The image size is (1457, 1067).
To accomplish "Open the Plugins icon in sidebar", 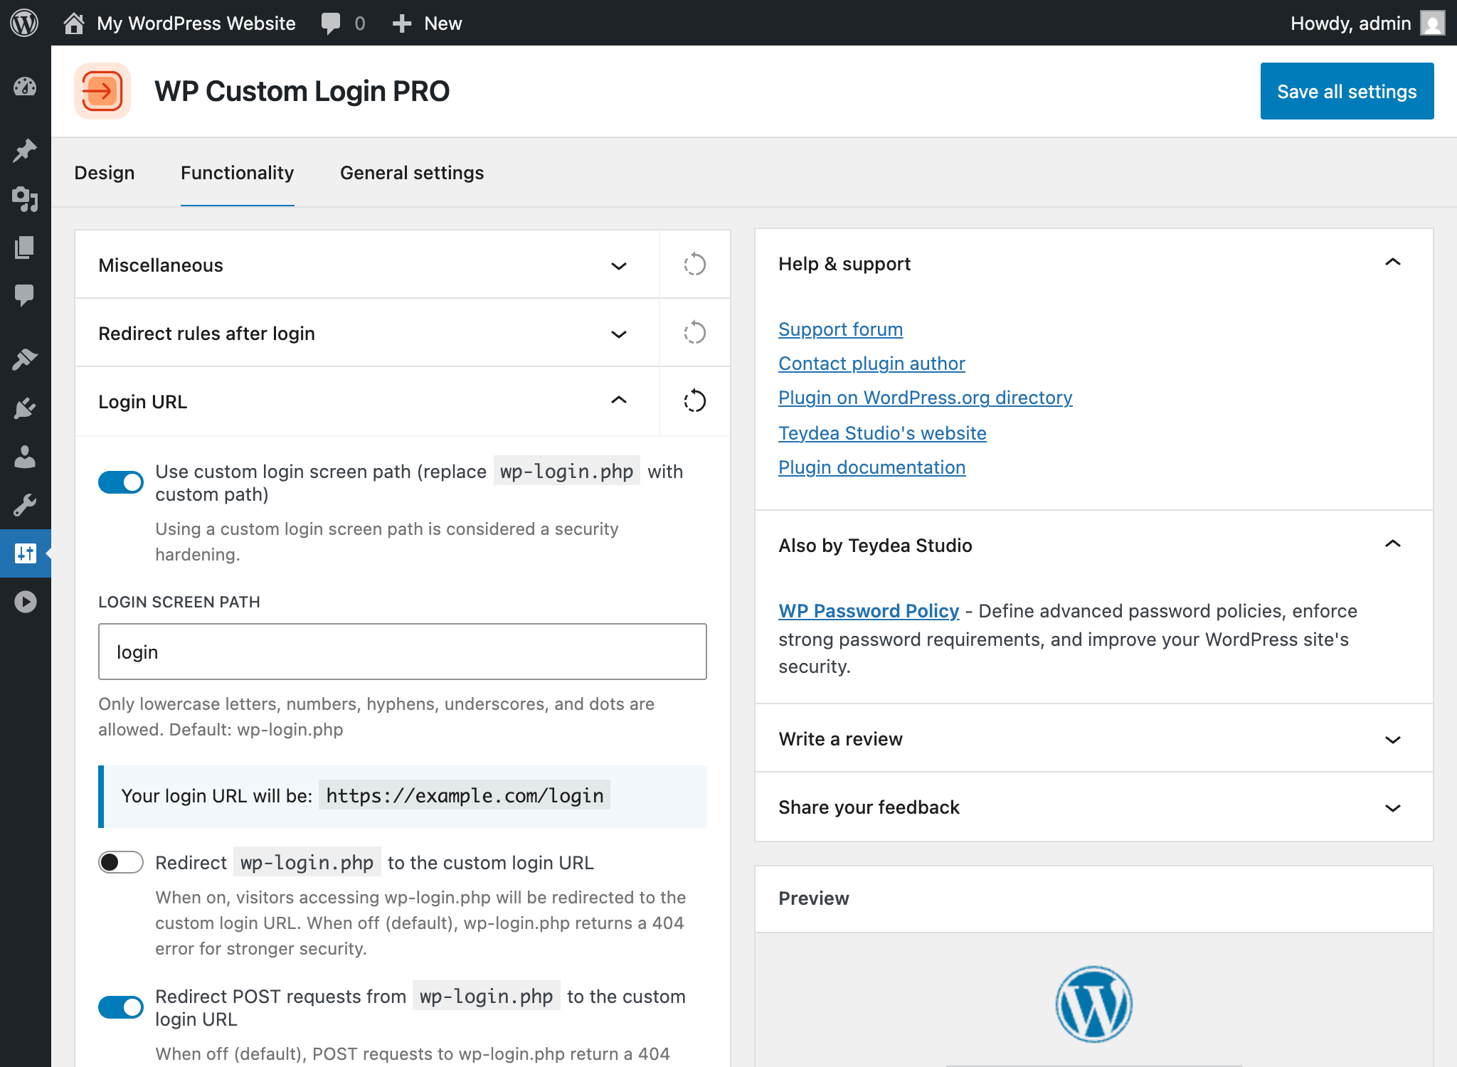I will [x=25, y=408].
